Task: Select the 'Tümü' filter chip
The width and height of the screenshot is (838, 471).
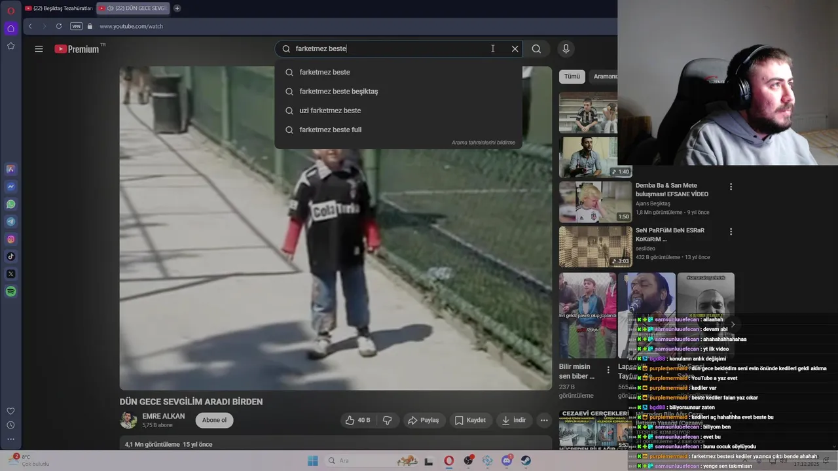Action: coord(572,77)
